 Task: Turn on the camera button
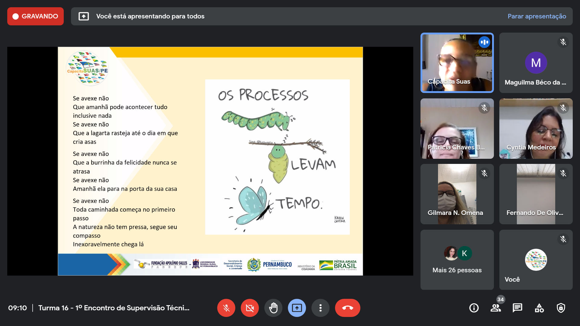click(x=250, y=308)
